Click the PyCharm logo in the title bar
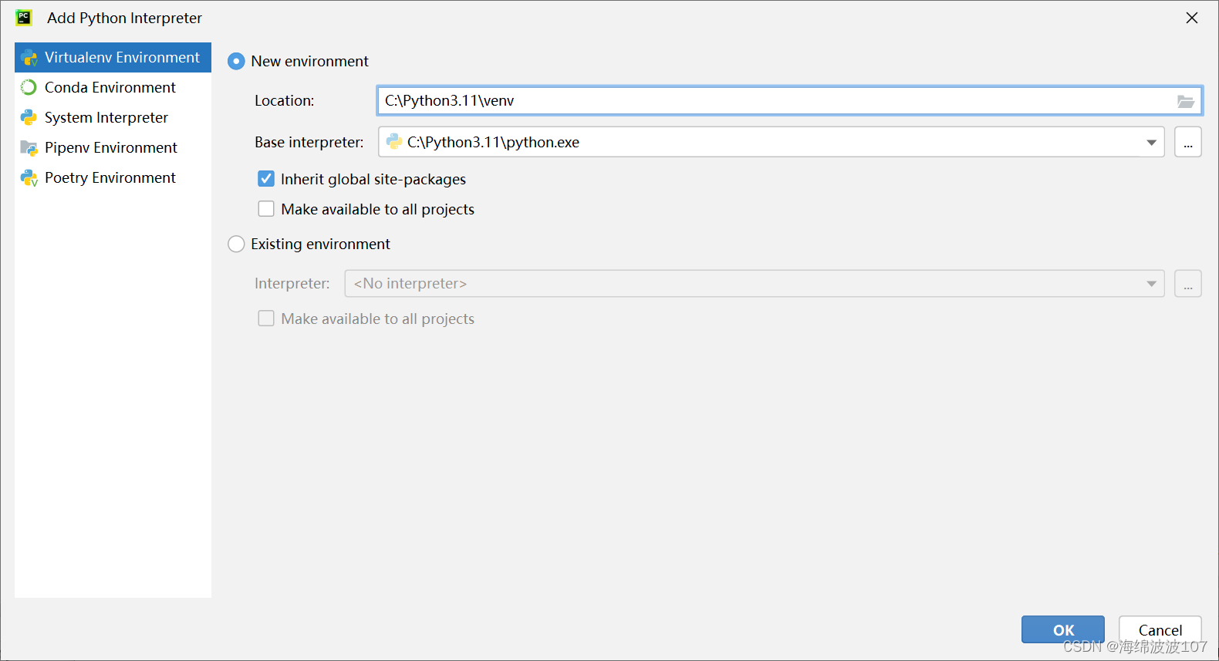 [24, 17]
